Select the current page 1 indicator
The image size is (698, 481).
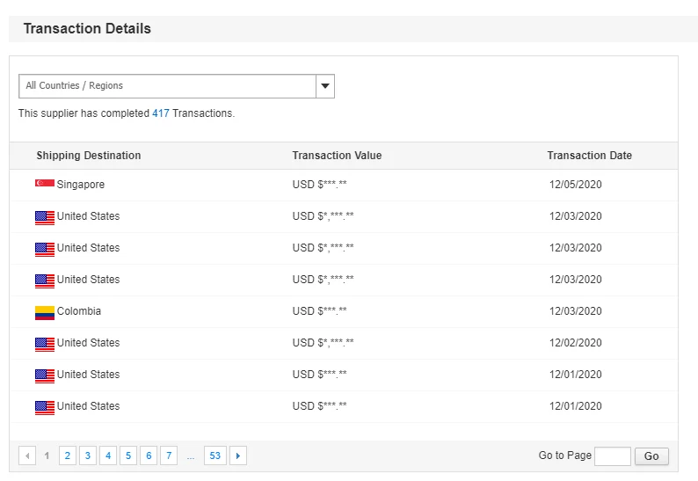(47, 455)
